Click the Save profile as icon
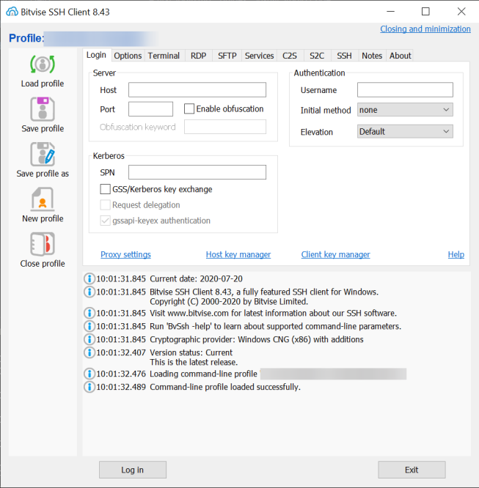Screen dimensions: 479x488 point(43,155)
